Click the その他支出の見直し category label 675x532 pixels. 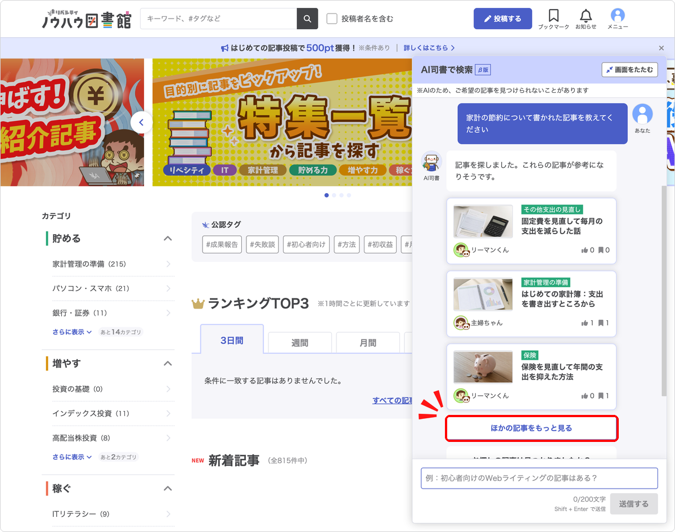(x=552, y=209)
